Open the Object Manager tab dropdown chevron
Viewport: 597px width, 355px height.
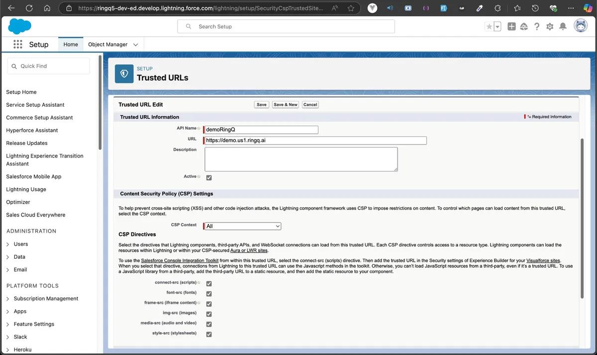pos(136,45)
